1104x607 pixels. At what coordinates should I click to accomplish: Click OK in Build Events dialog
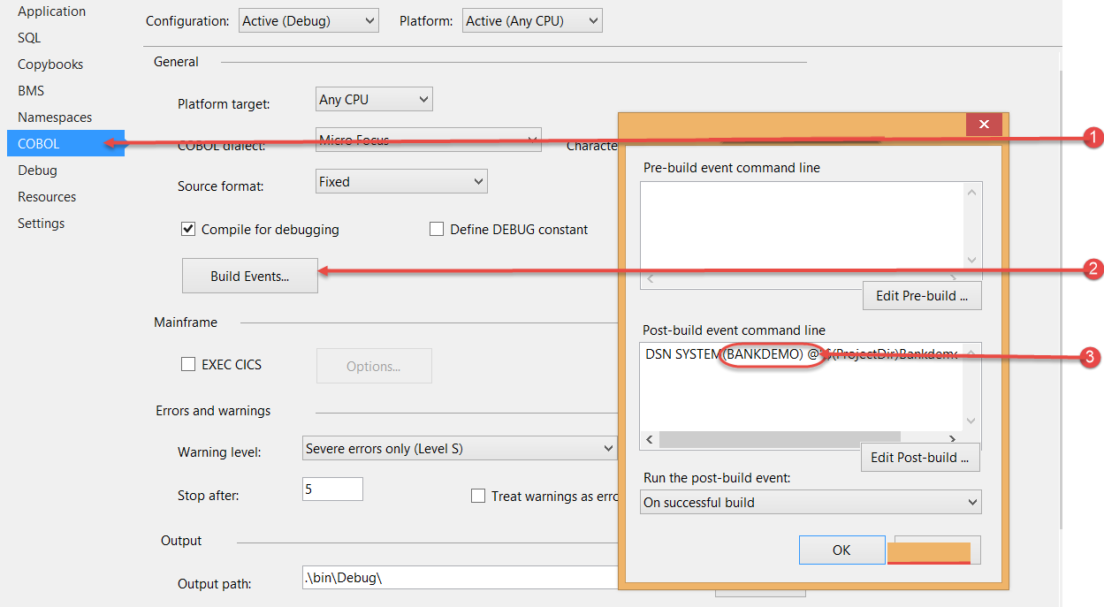841,550
